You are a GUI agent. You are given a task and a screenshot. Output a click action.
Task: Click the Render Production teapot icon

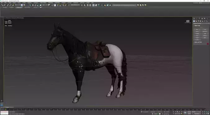[110, 5]
